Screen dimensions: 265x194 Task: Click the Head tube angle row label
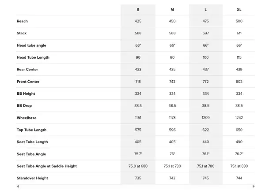coord(31,45)
